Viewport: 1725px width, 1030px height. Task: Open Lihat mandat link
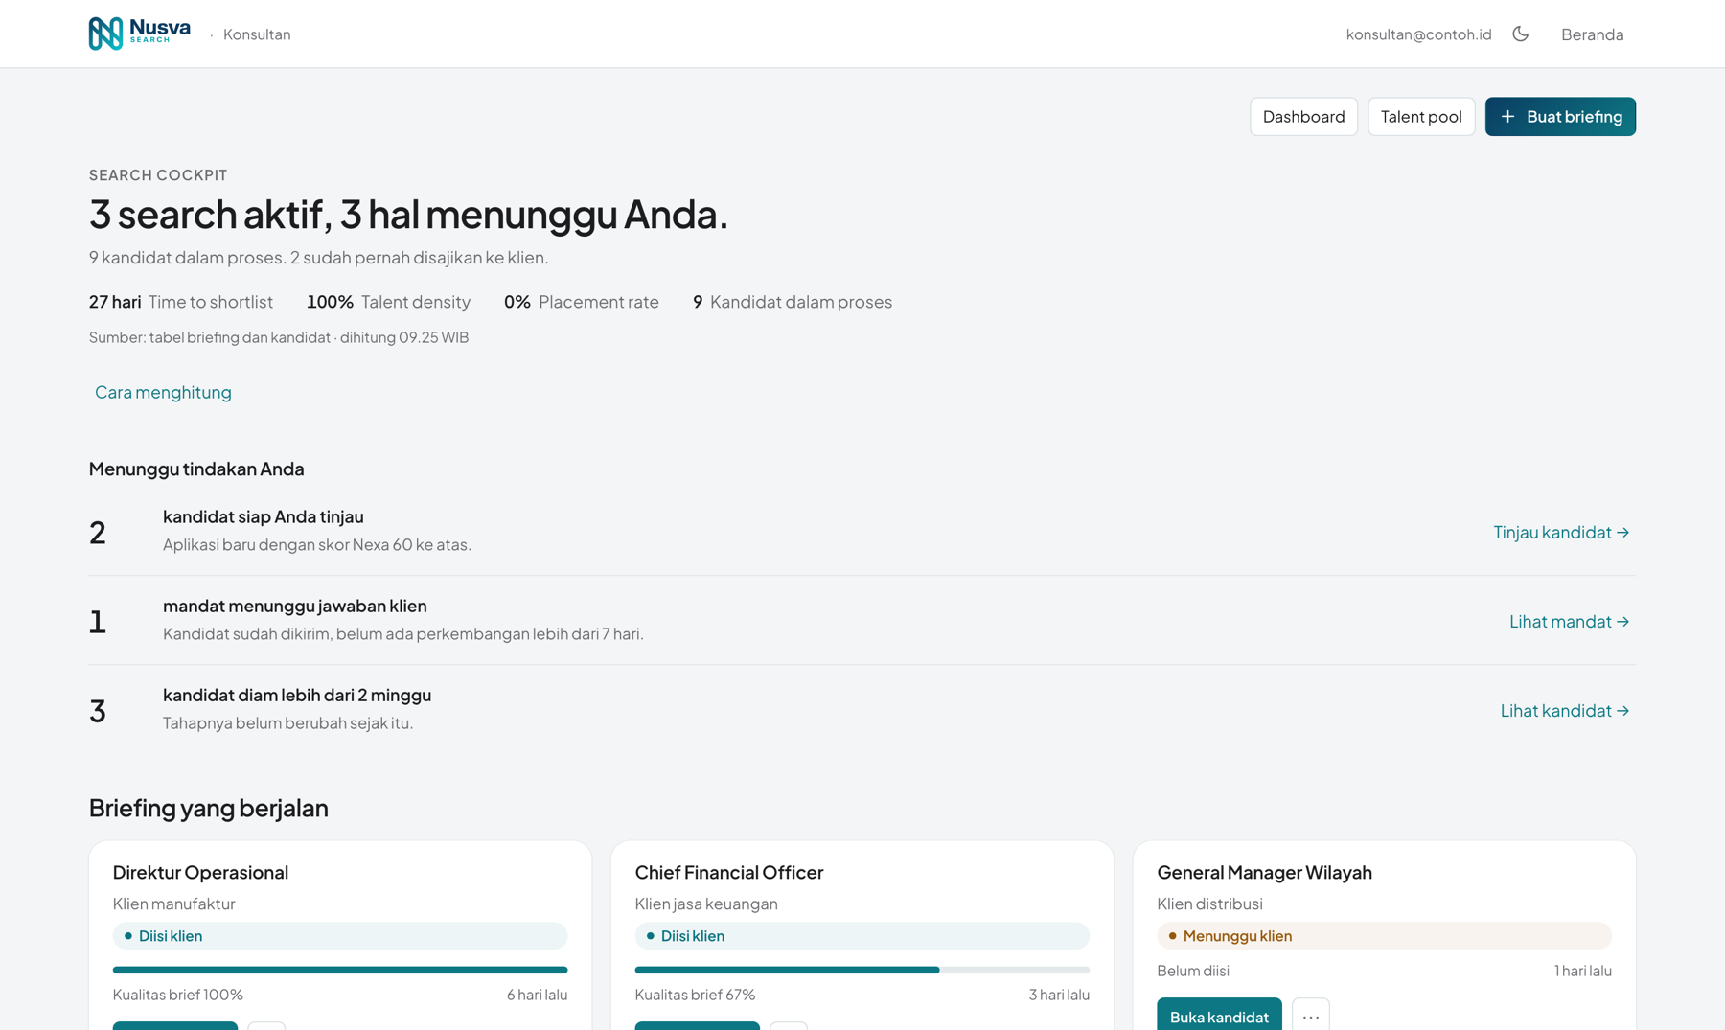coord(1569,621)
